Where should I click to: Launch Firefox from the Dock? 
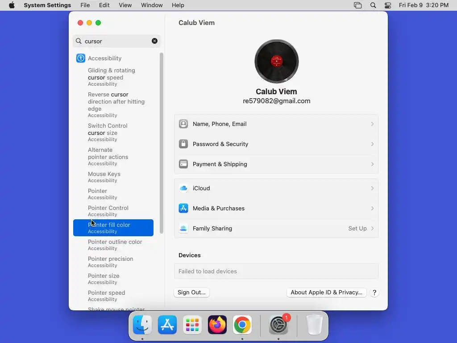tap(217, 325)
